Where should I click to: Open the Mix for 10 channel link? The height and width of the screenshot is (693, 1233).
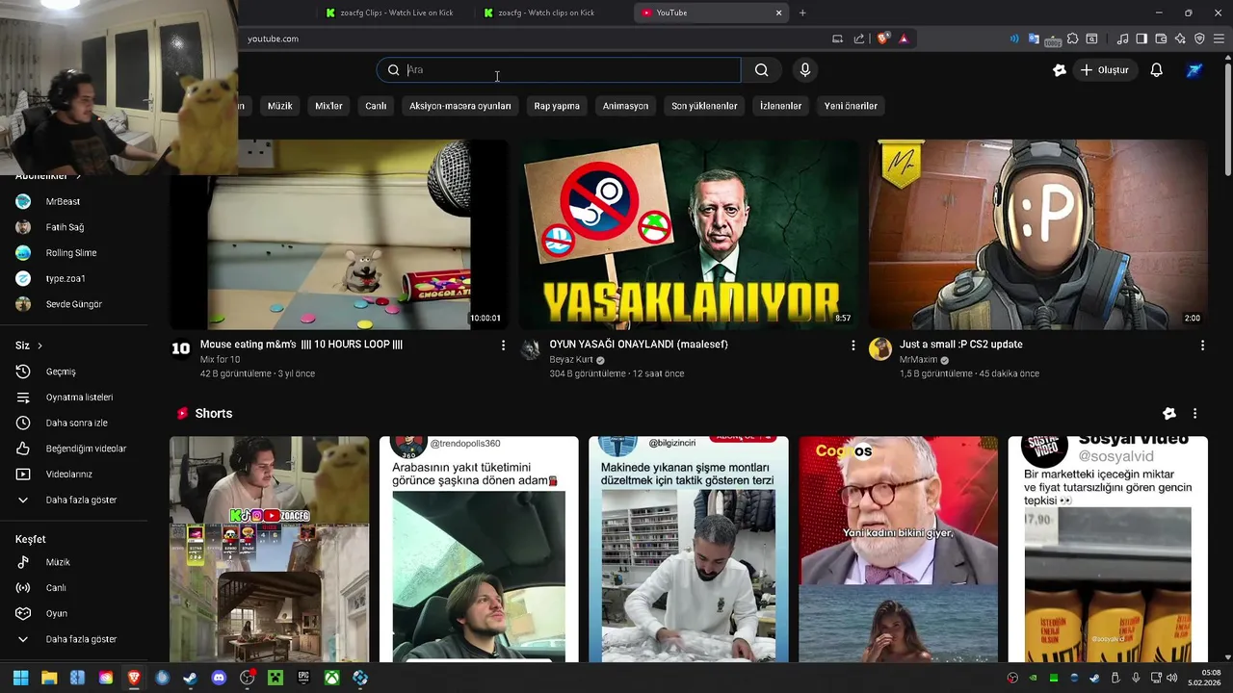[x=220, y=360]
